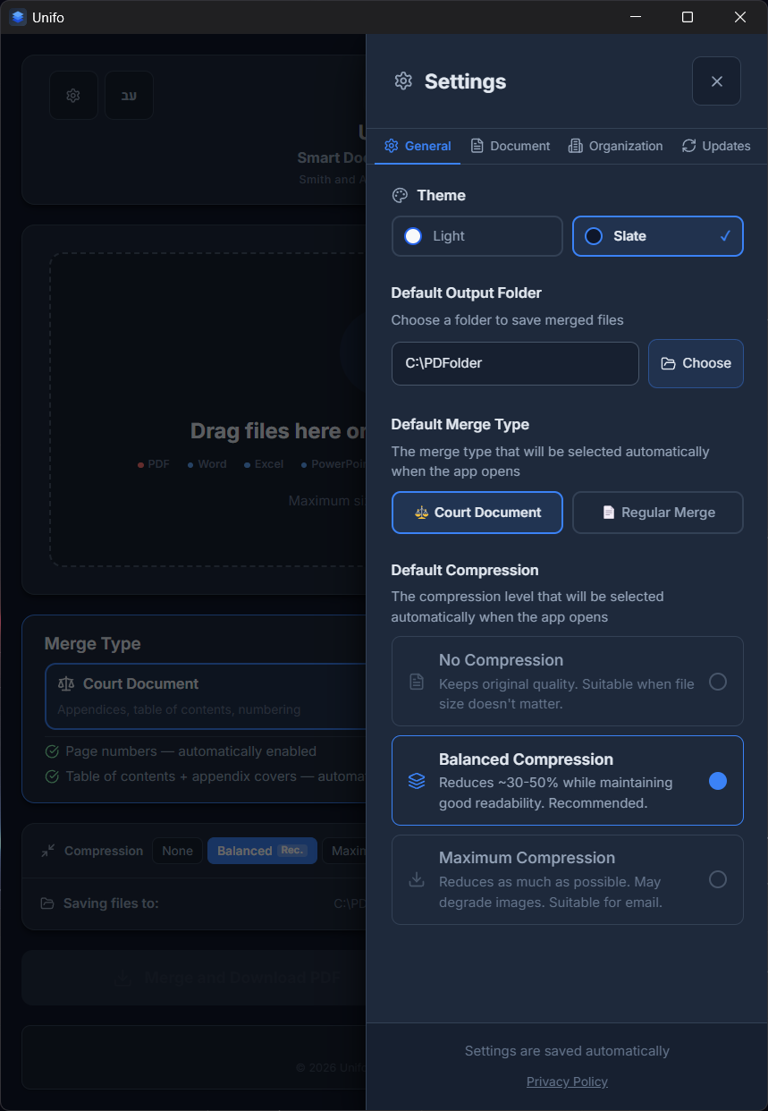Open the Organization tab
The height and width of the screenshot is (1111, 768).
615,146
